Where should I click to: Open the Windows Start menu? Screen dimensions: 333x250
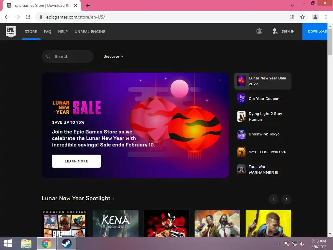[8, 243]
